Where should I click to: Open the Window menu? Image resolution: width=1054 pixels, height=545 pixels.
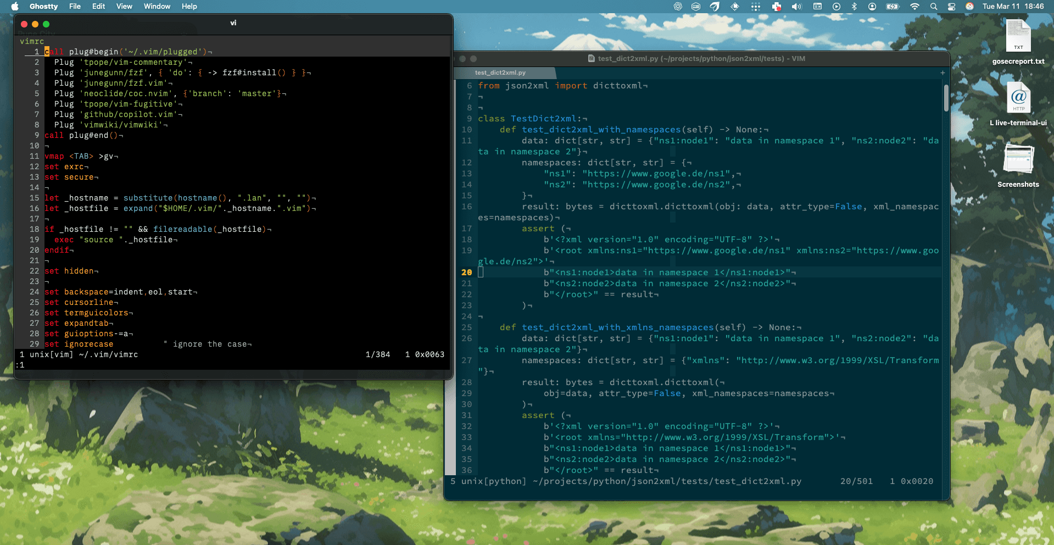[x=157, y=7]
